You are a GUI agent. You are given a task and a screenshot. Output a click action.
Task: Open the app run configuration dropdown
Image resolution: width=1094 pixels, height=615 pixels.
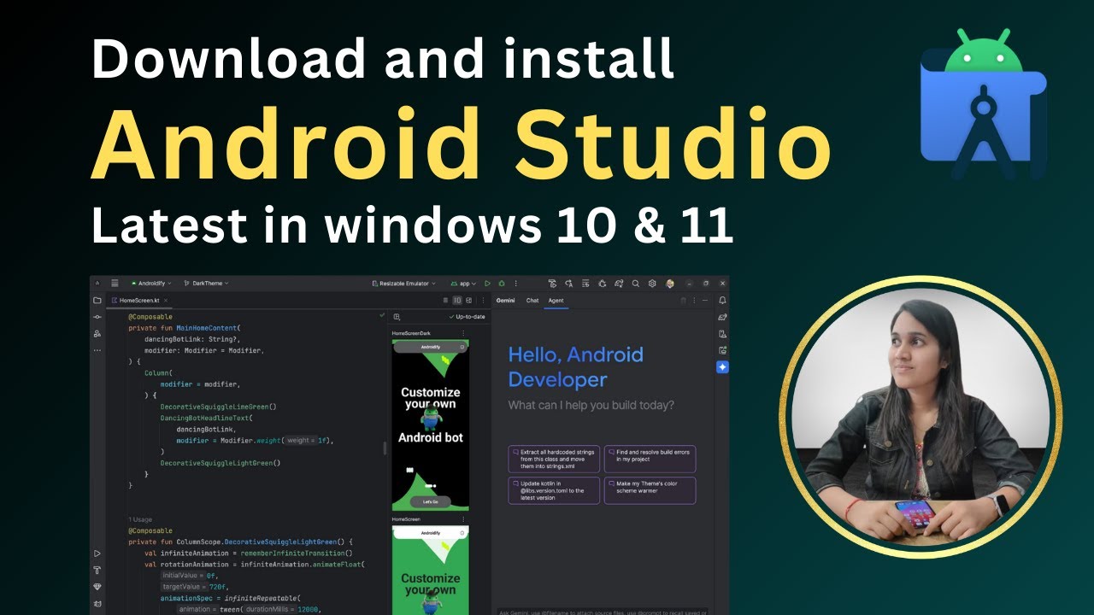click(462, 284)
